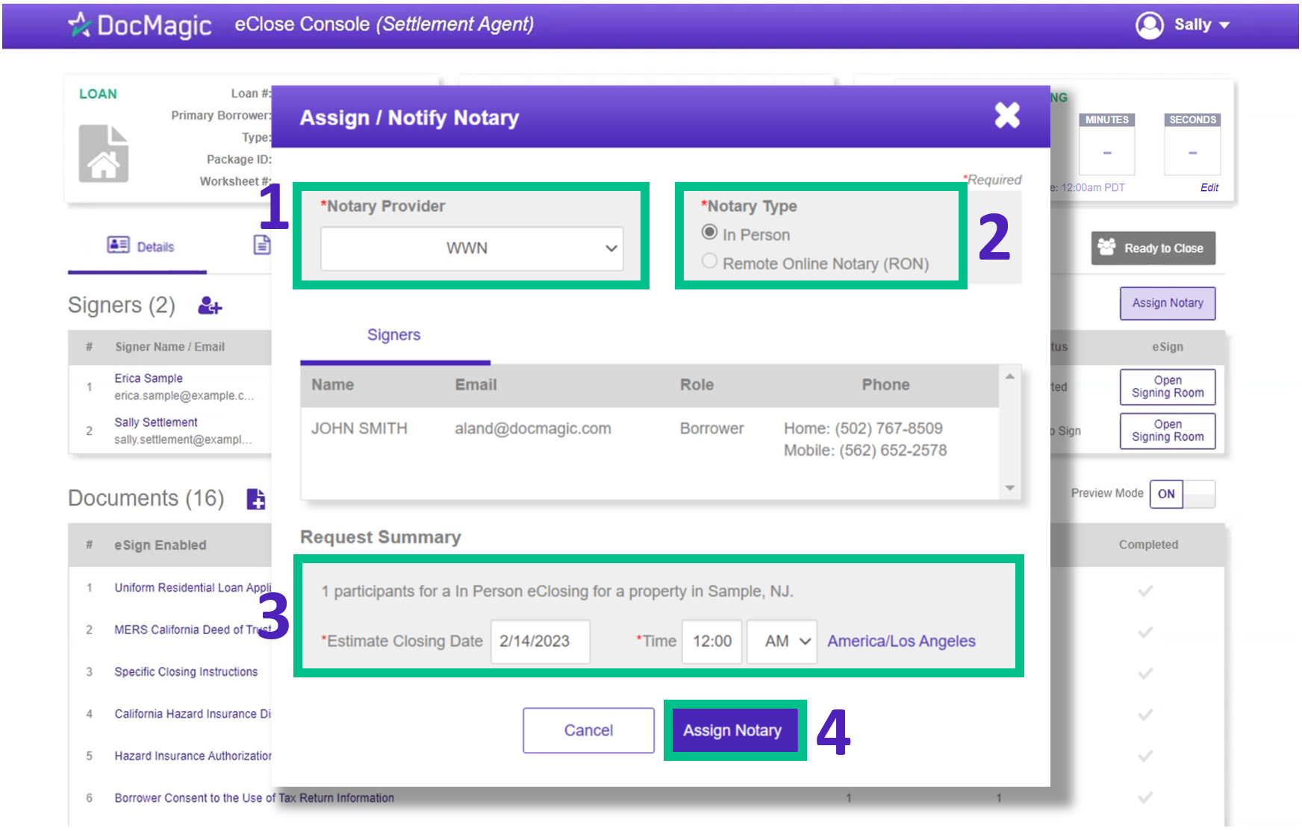Click the DocMagic logo

(x=140, y=25)
